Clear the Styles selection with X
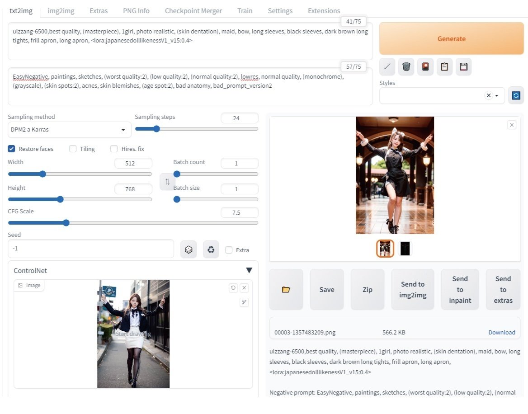Image resolution: width=528 pixels, height=414 pixels. [489, 95]
